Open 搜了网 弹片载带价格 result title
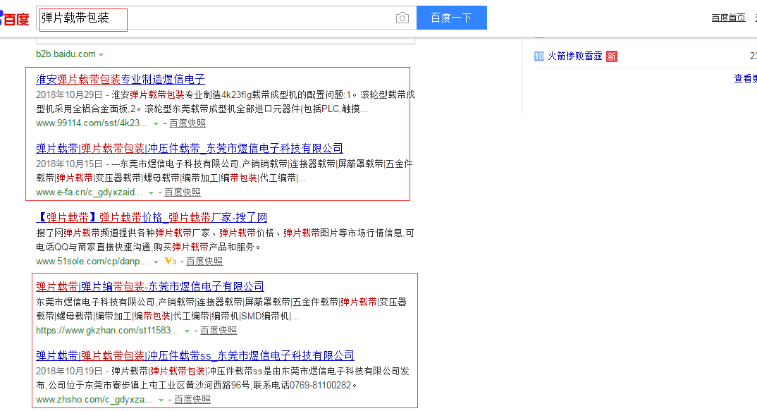The image size is (757, 411). (x=152, y=217)
